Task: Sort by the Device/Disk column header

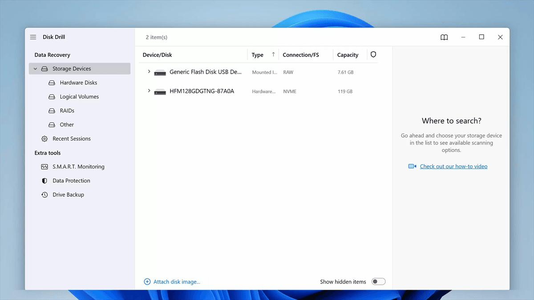Action: pyautogui.click(x=157, y=55)
